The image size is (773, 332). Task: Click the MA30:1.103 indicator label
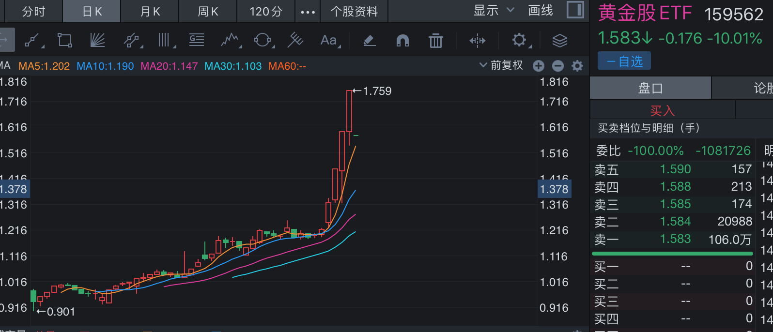click(x=233, y=66)
